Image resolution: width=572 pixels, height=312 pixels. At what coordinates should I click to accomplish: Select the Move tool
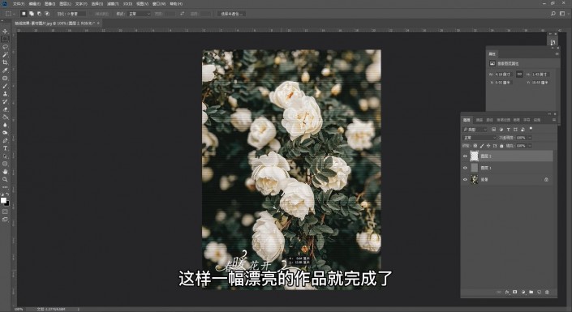click(x=5, y=32)
